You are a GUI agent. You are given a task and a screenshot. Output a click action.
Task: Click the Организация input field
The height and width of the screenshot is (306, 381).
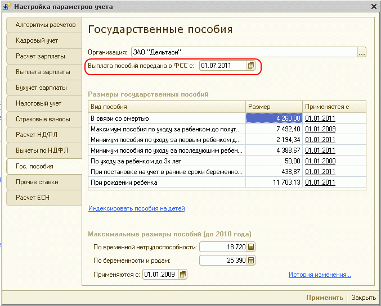[244, 52]
